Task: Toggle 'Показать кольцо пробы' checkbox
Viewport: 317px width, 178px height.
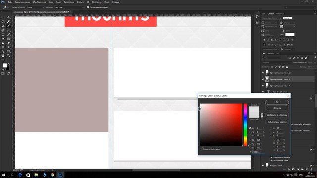Action: [88, 7]
